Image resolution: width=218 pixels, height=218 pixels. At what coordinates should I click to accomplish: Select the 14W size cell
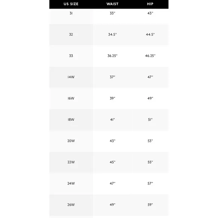tap(71, 77)
